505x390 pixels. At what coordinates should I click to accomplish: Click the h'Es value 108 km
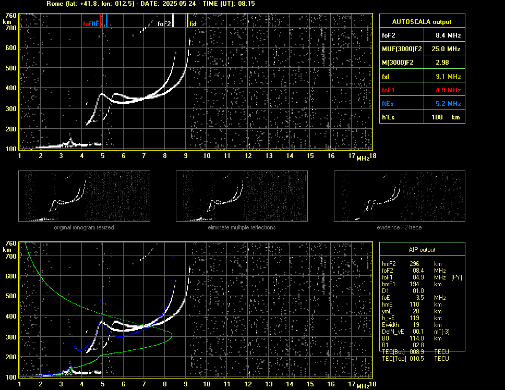[x=446, y=117]
